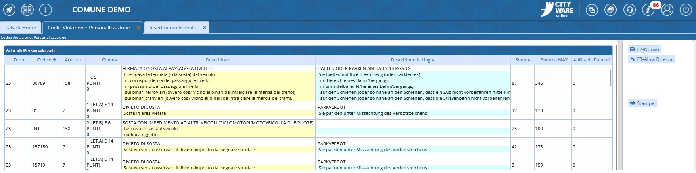Click the rocket launcher icon

10,10
